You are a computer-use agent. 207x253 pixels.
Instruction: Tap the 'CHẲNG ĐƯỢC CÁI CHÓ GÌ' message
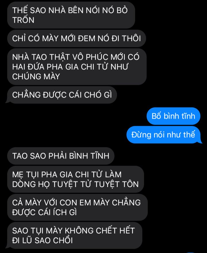click(62, 95)
